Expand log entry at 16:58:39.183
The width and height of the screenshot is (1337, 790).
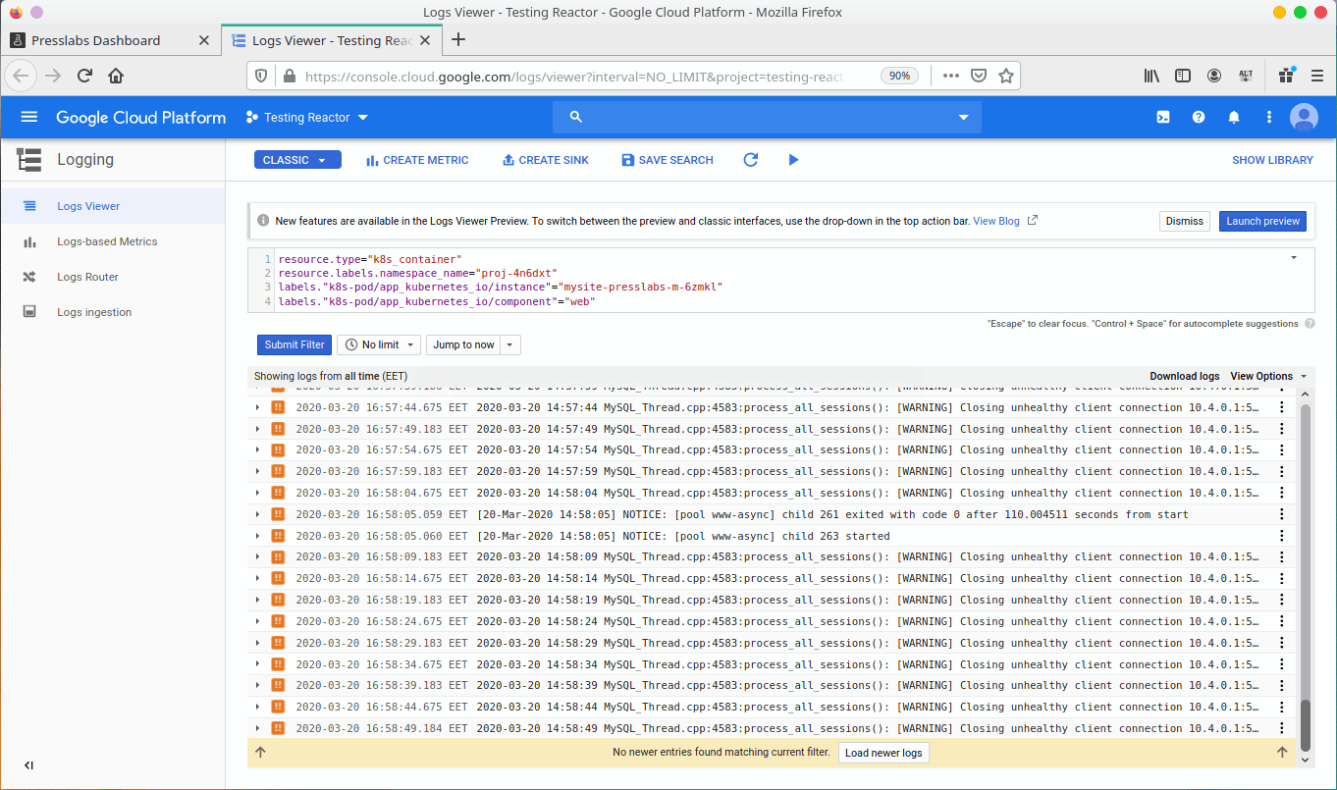coord(258,685)
